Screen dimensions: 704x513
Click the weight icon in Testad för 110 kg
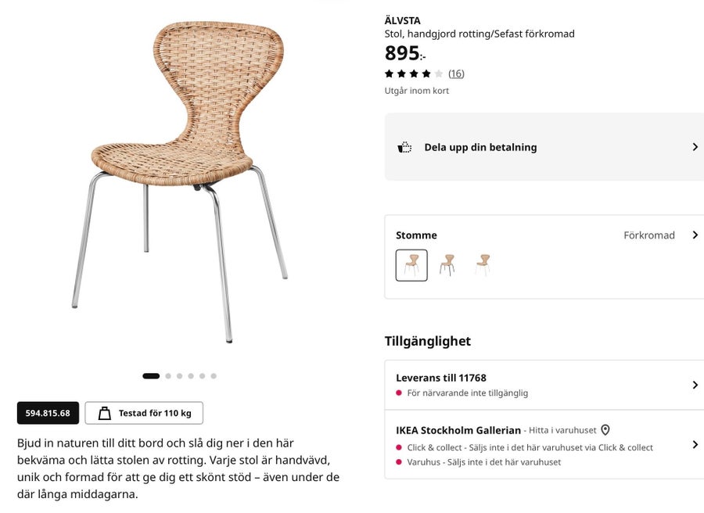tap(105, 413)
